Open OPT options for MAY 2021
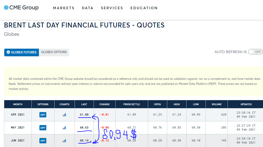 click(x=43, y=128)
